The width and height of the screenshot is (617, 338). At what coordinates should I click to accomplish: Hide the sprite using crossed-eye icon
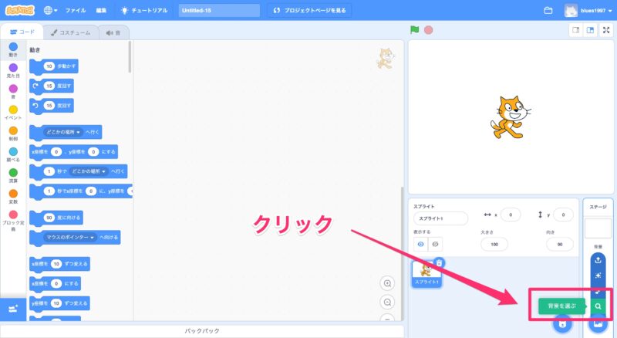click(x=436, y=244)
